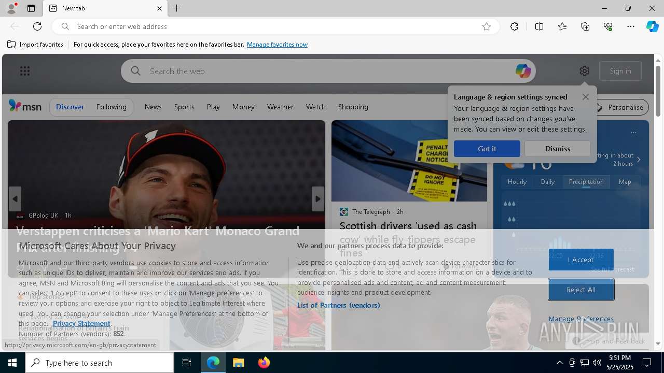Open weather card more options ellipsis

click(x=633, y=133)
